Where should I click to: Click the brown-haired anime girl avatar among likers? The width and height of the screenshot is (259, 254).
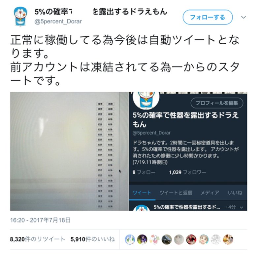204,239
